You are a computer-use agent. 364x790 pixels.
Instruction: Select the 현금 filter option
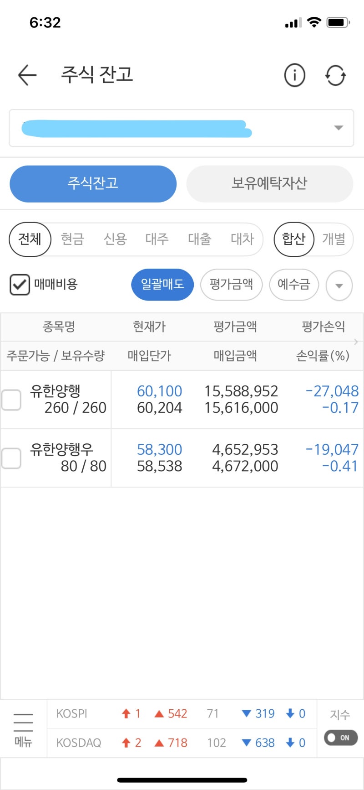click(x=71, y=239)
